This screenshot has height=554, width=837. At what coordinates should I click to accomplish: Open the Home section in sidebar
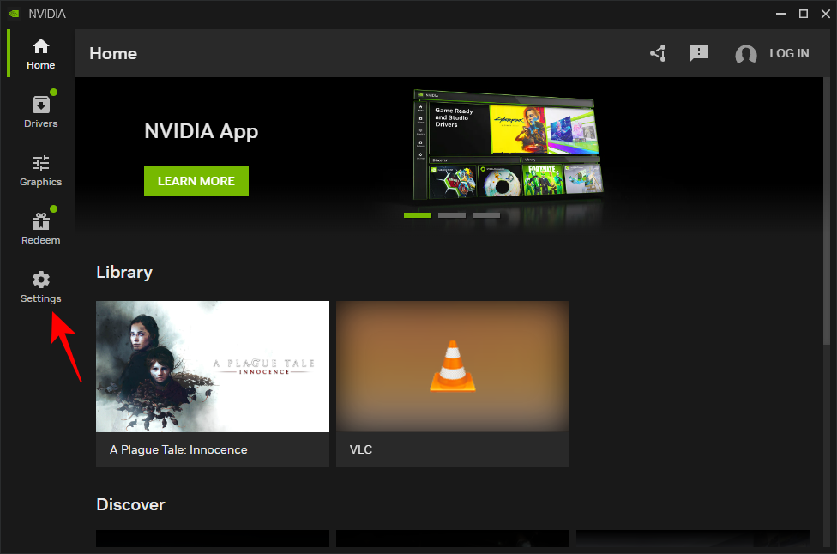40,54
